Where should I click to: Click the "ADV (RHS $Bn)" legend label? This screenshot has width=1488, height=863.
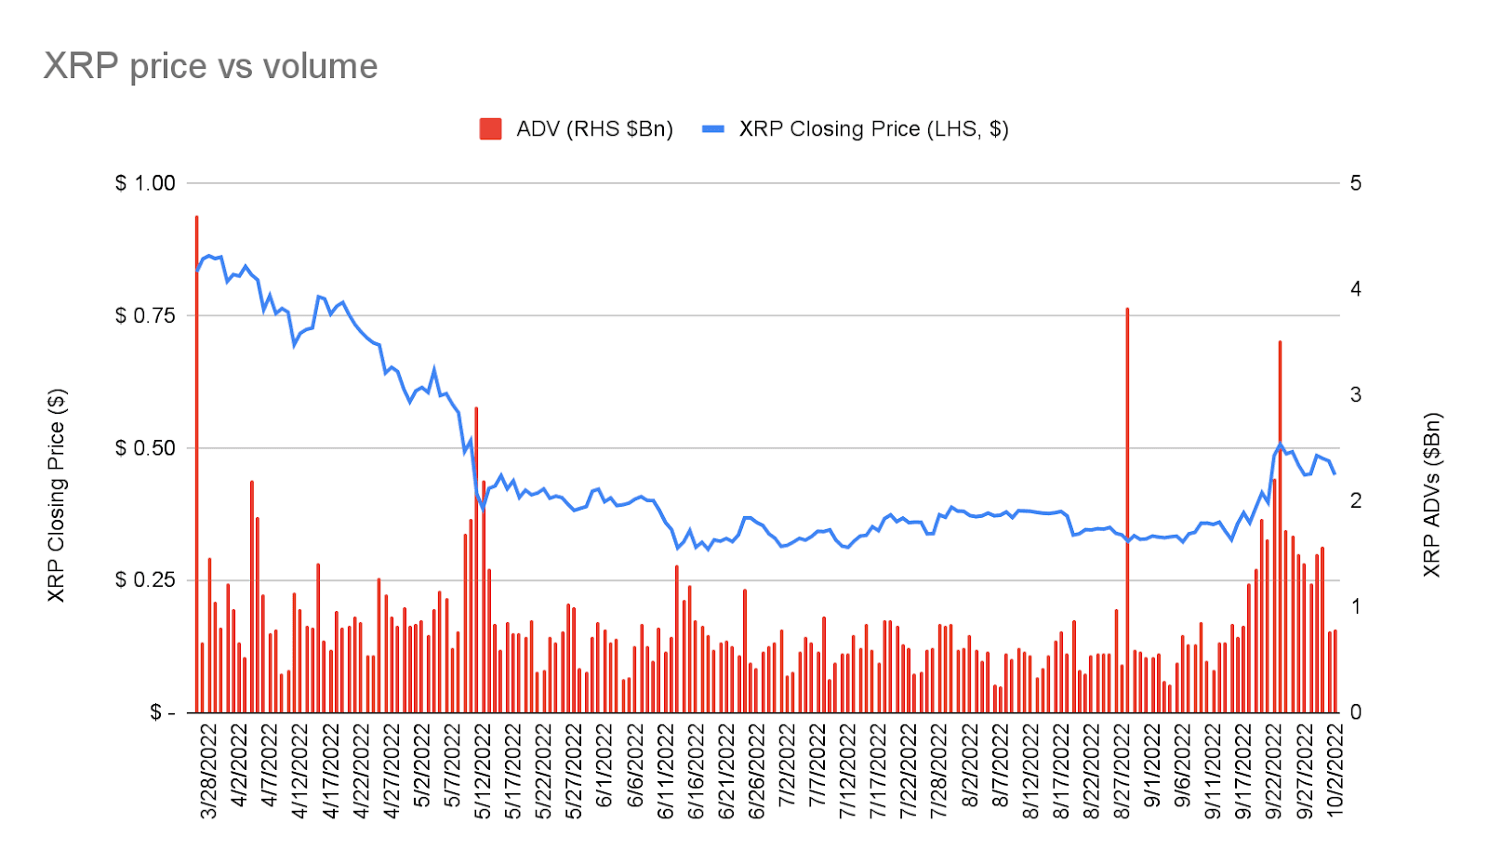pyautogui.click(x=594, y=129)
